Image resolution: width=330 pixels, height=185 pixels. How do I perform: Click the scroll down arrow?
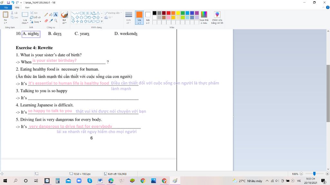(x=328, y=169)
